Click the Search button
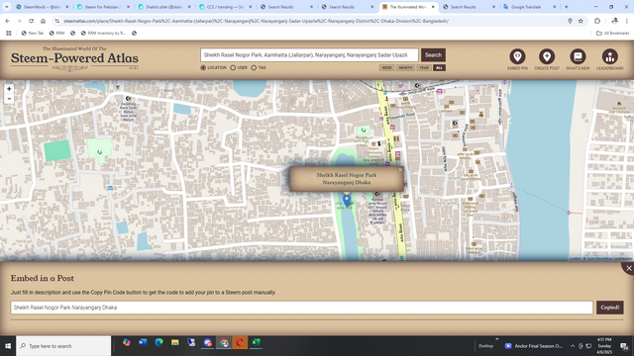The height and width of the screenshot is (356, 634). 433,55
